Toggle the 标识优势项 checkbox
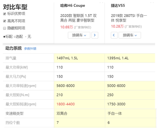Screen dimensions: 157x129 pyautogui.click(x=5, y=14)
